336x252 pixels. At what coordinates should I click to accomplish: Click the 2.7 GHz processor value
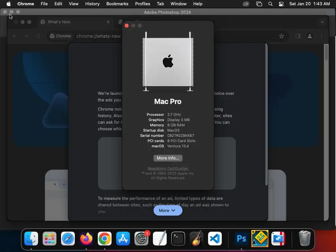tap(174, 115)
